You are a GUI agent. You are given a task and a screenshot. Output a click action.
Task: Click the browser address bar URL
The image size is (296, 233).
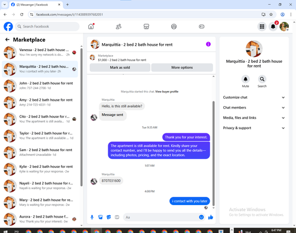[x=69, y=14]
